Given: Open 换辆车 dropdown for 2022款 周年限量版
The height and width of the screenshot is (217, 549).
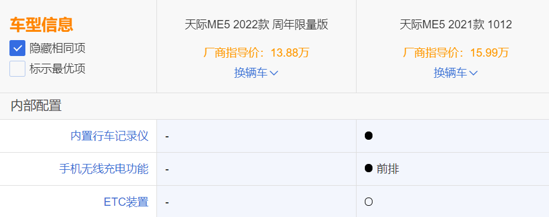Looking at the screenshot, I should tap(256, 73).
